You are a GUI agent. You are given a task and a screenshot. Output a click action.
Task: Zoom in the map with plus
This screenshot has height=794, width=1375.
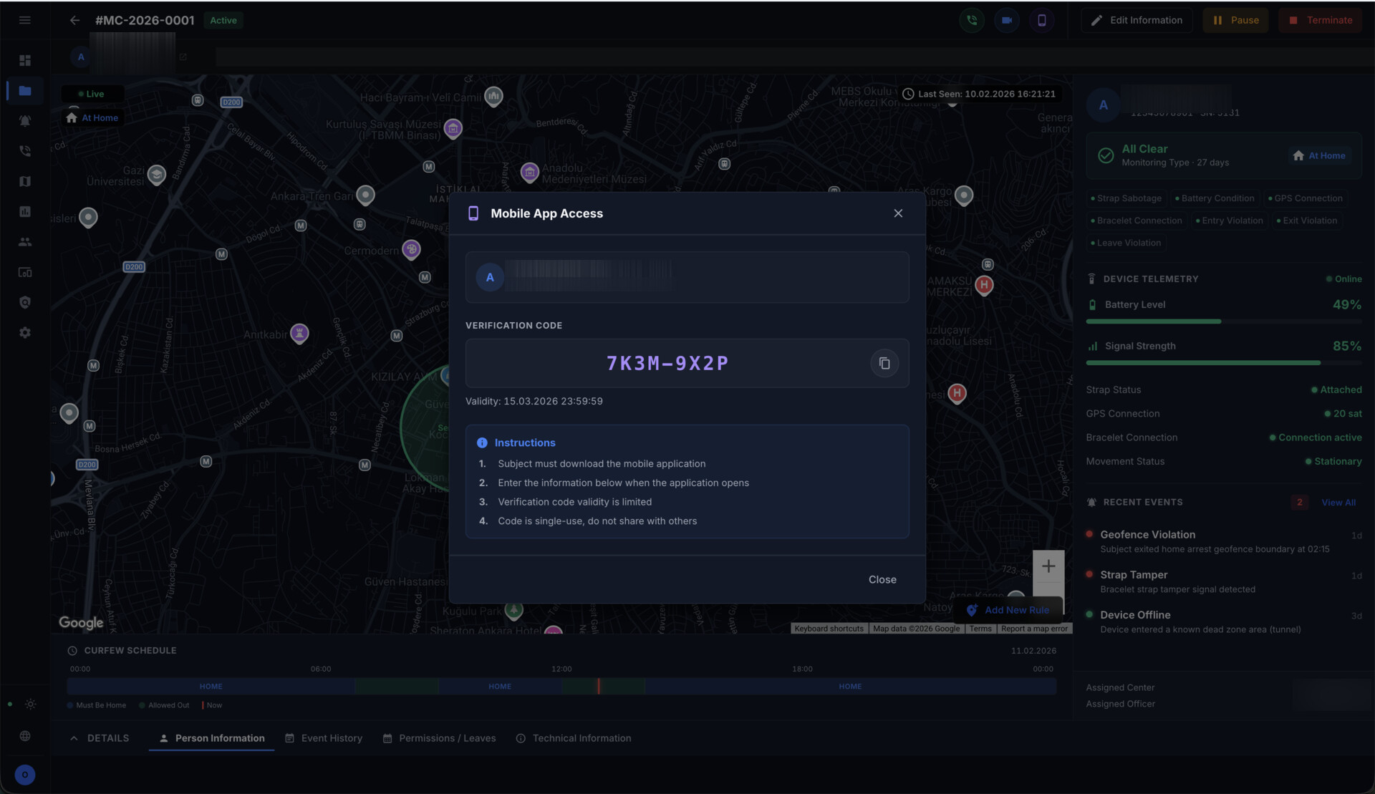click(x=1048, y=566)
